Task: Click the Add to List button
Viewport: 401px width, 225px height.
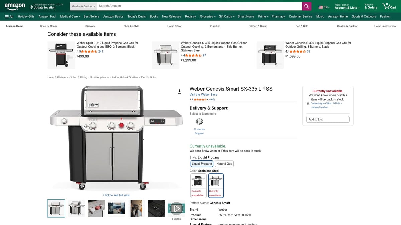Action: (327, 119)
